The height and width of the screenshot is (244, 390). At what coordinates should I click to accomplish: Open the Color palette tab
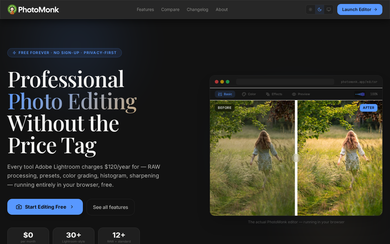pos(249,94)
